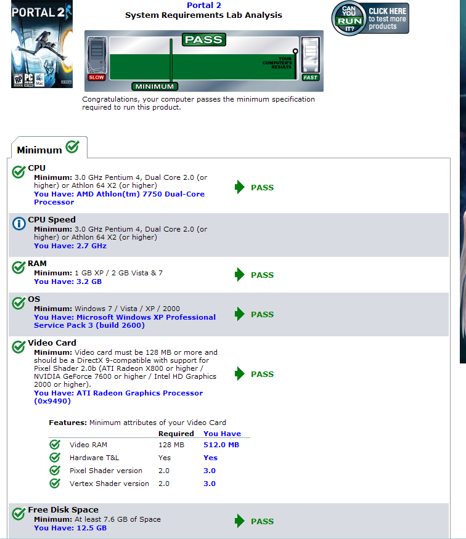
Task: Click the Free Disk Space PASS text
Action: [x=263, y=522]
